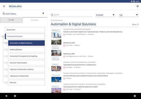The height and width of the screenshot is (99, 141).
Task: Tap the PDF icon for Comprehensive equipment
Action: [x=64, y=67]
